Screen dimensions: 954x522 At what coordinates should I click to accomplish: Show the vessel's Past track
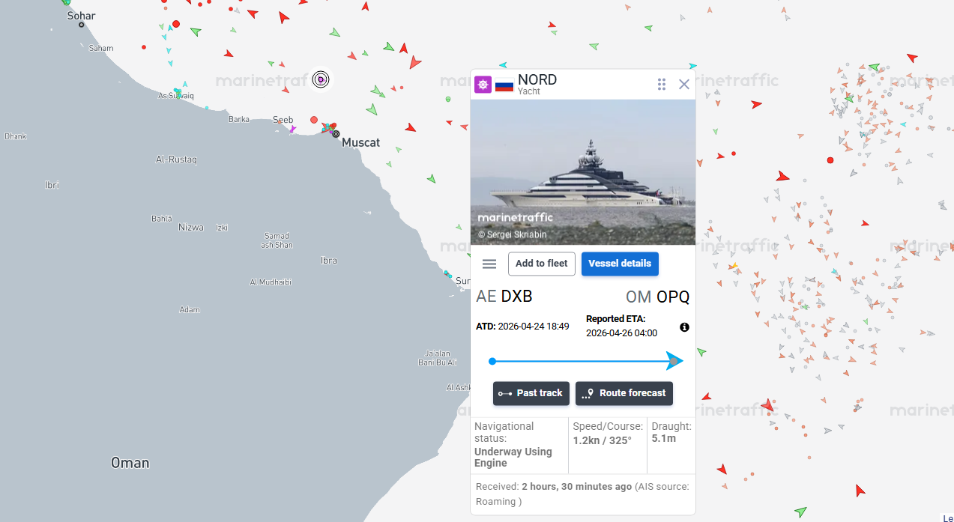point(531,393)
